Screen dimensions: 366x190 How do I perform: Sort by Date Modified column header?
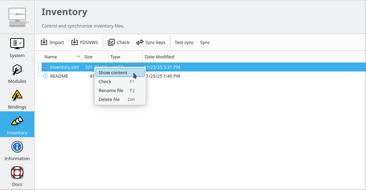pos(159,57)
